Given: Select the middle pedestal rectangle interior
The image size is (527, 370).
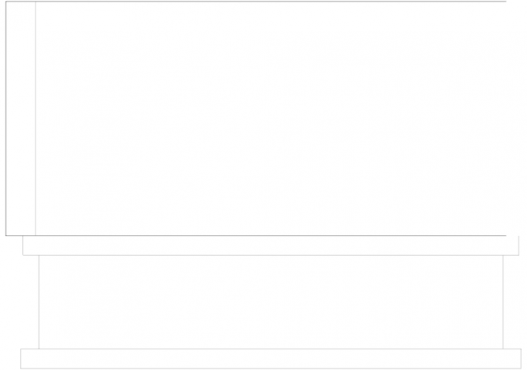Looking at the screenshot, I should [x=271, y=302].
